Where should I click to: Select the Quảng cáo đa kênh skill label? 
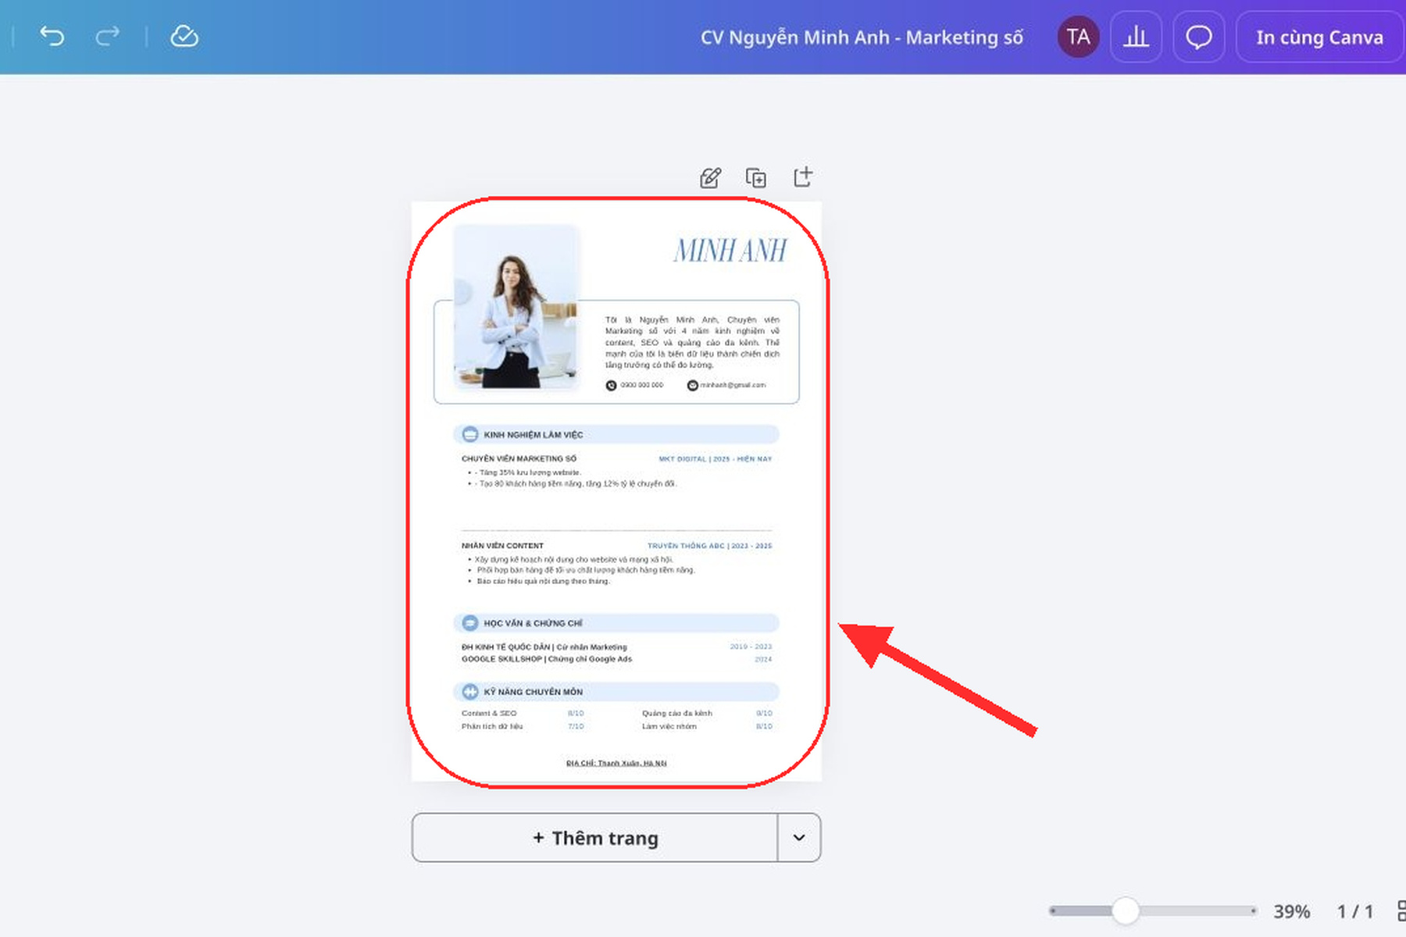[677, 713]
